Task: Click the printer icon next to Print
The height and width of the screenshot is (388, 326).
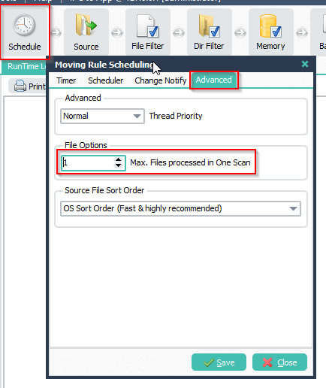Action: tap(20, 86)
